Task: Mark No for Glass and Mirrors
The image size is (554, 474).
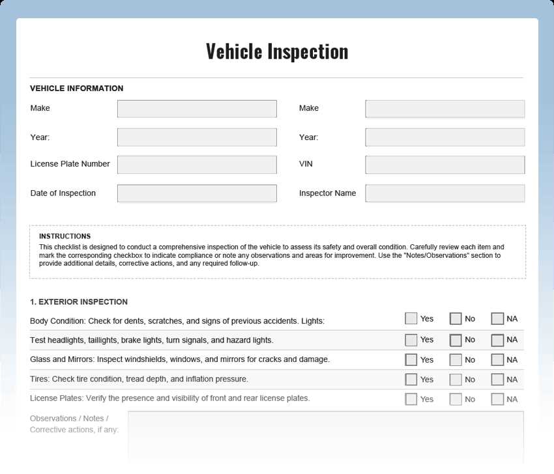Action: (x=456, y=359)
